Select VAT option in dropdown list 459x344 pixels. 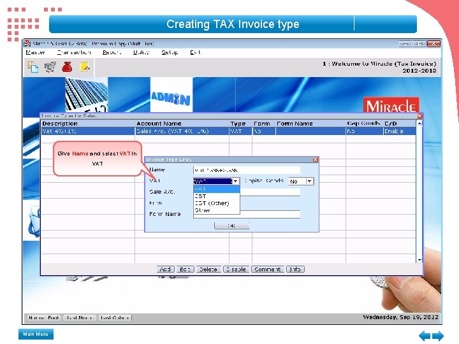pos(216,189)
